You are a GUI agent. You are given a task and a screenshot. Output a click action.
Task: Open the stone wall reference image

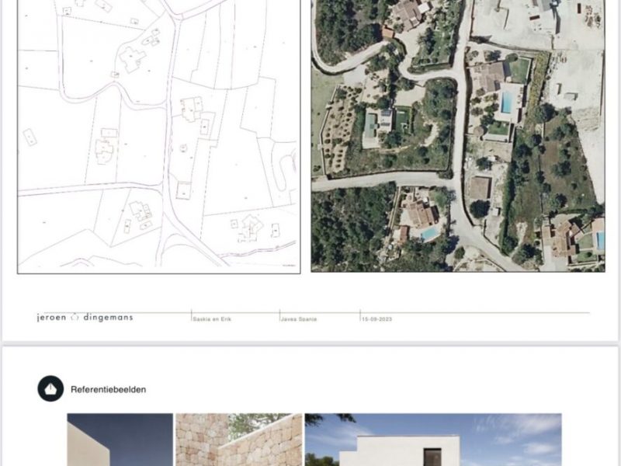[238, 440]
